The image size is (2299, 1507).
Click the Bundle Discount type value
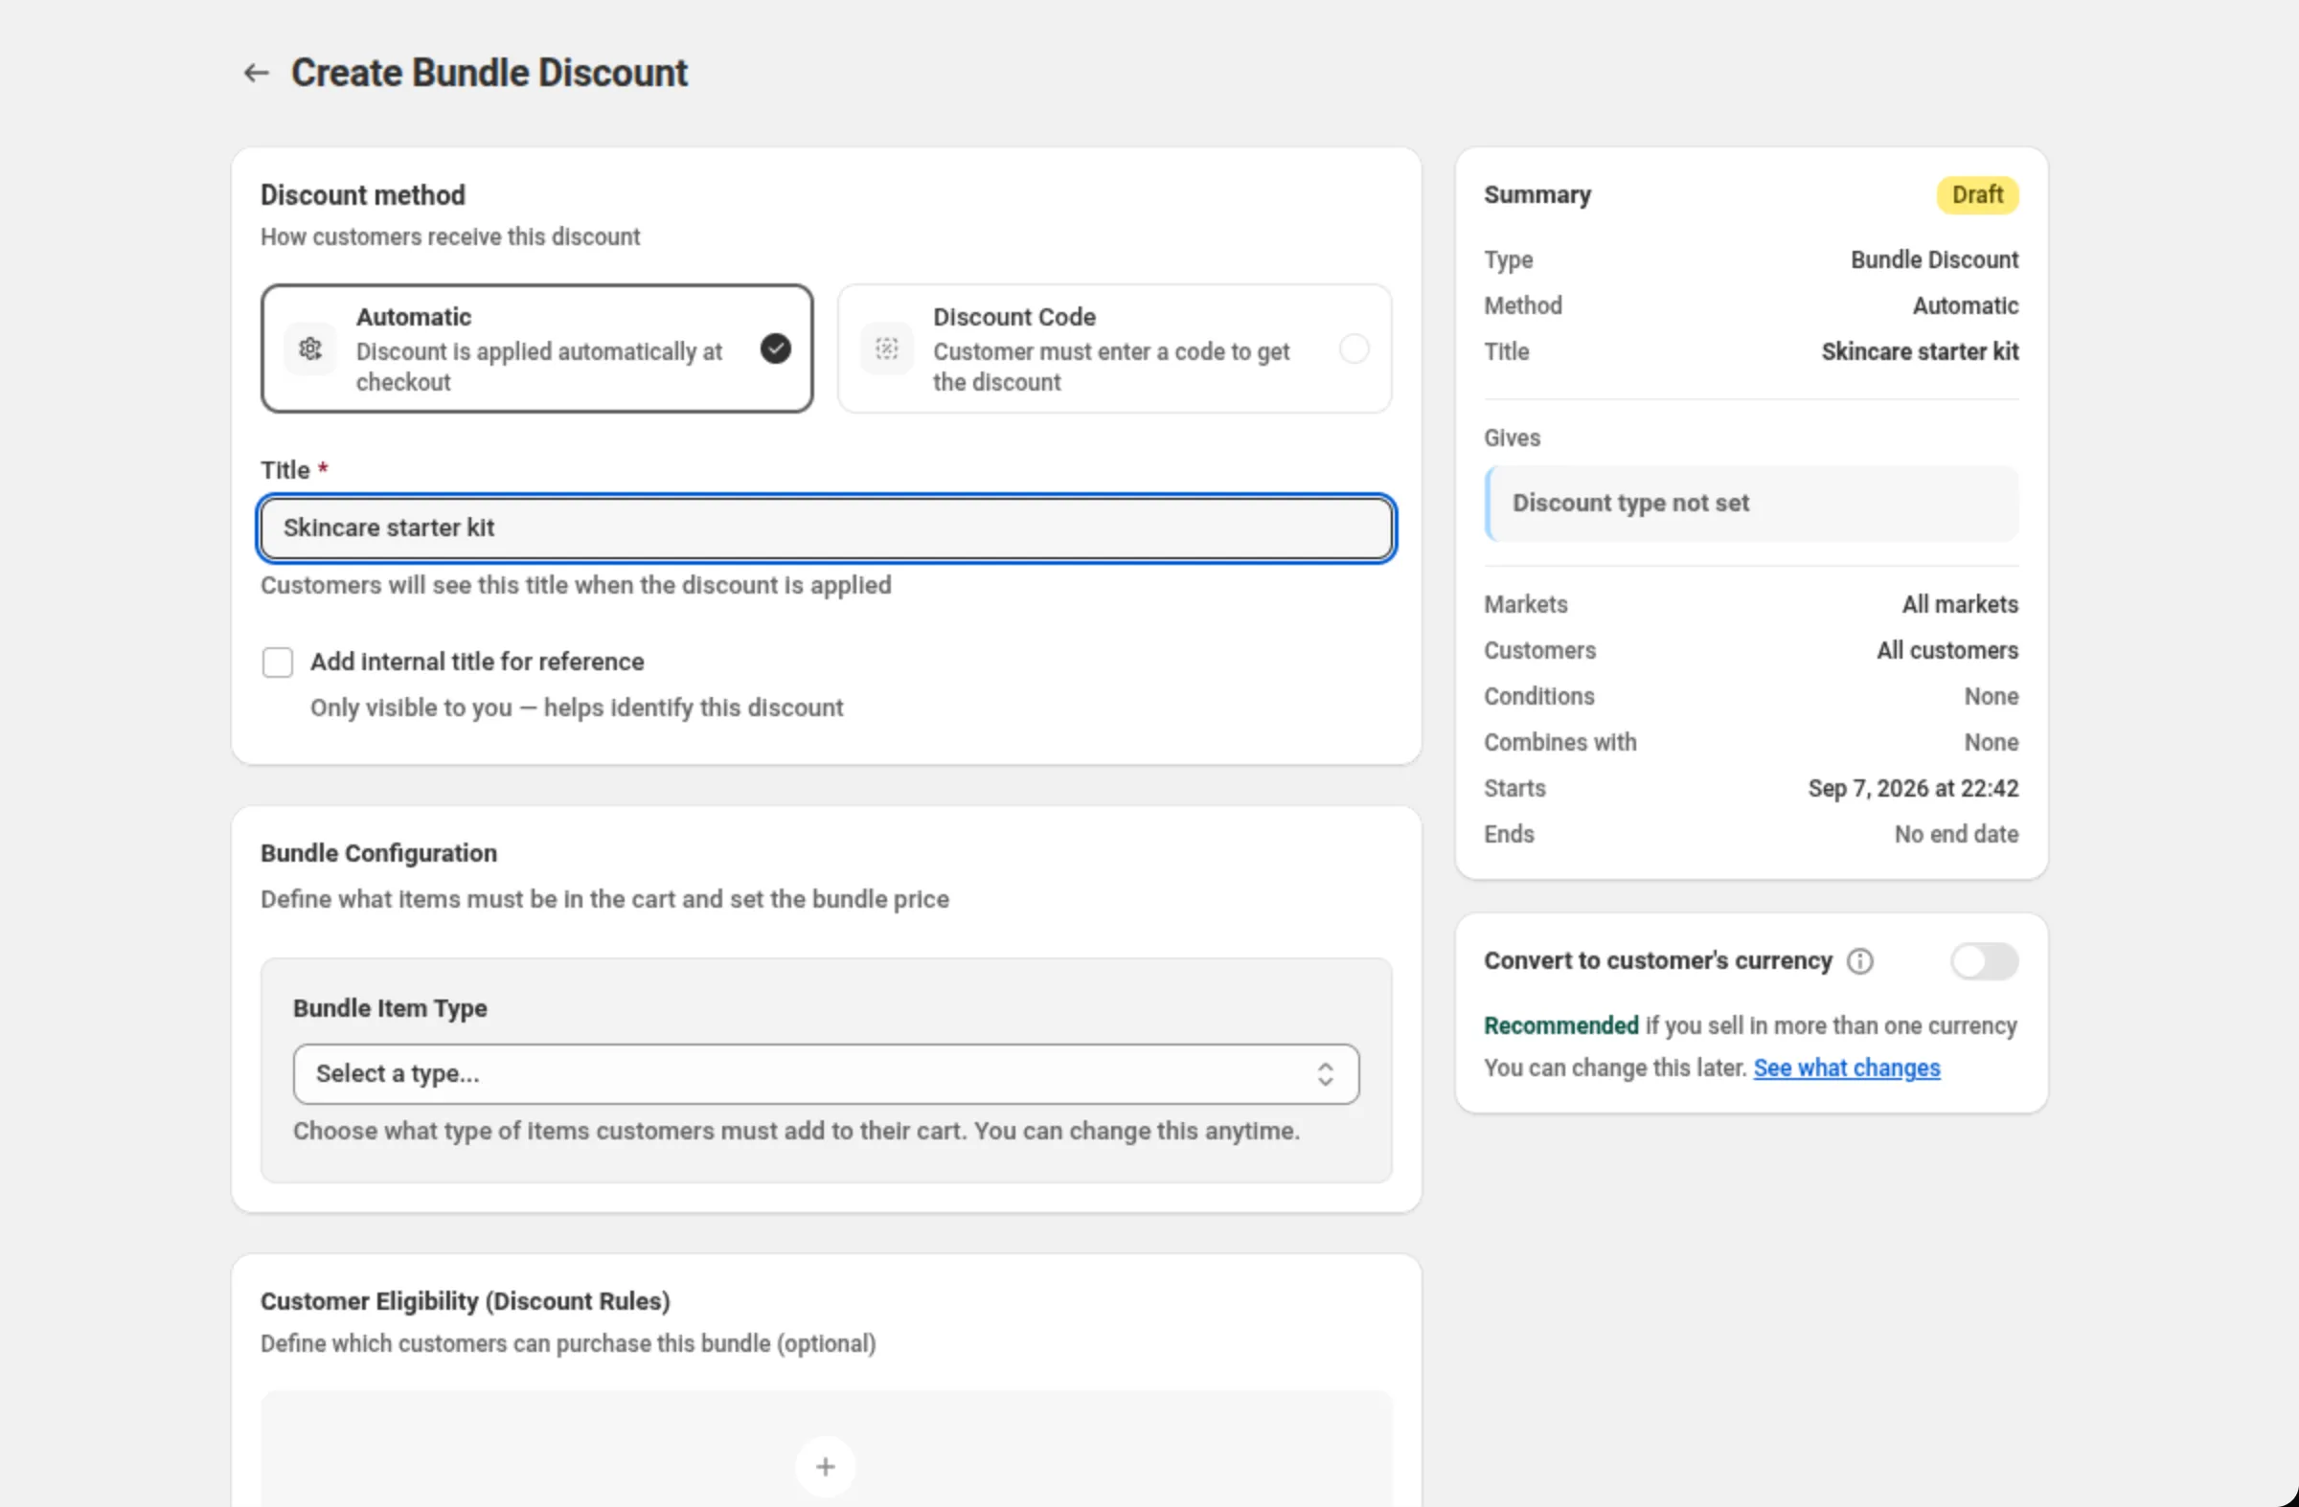(x=1934, y=260)
